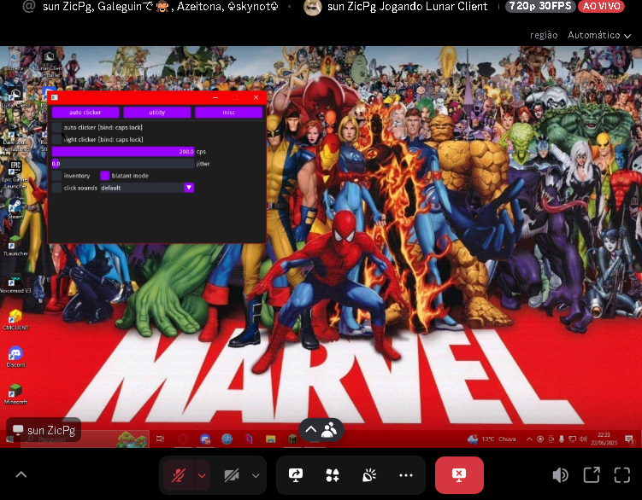
Task: Click the 13°C Chuva weather widget
Action: point(492,439)
